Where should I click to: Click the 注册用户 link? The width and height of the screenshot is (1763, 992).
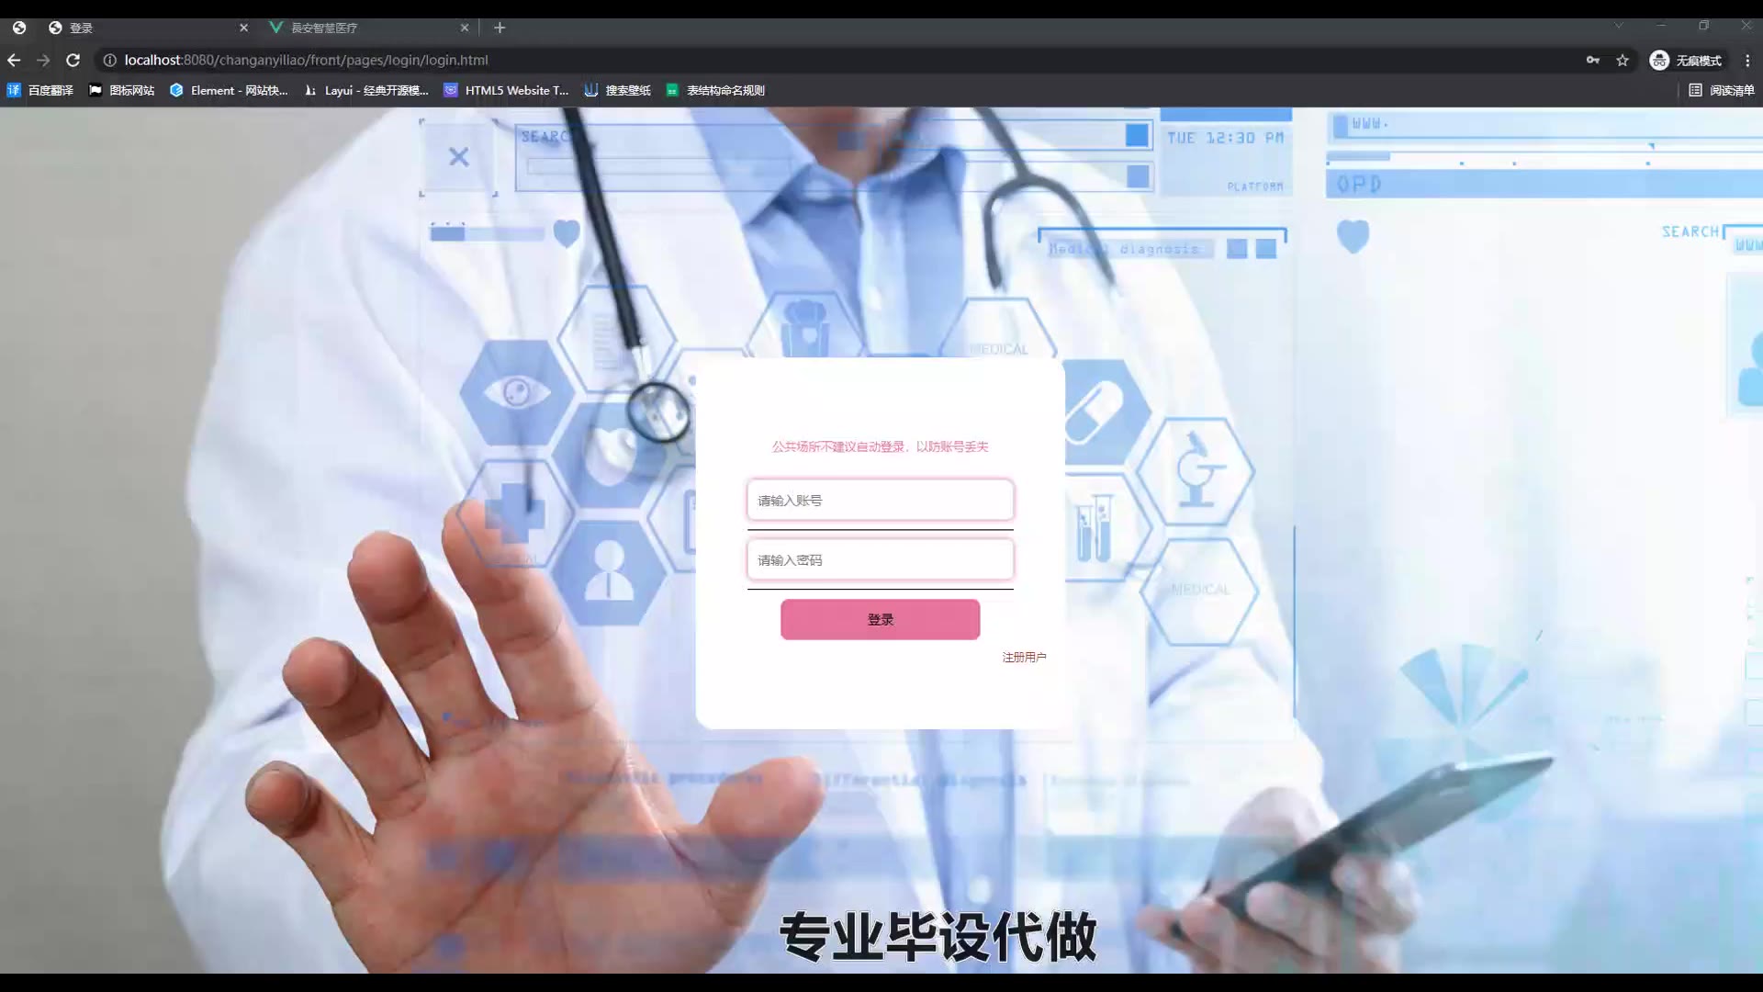point(1024,657)
